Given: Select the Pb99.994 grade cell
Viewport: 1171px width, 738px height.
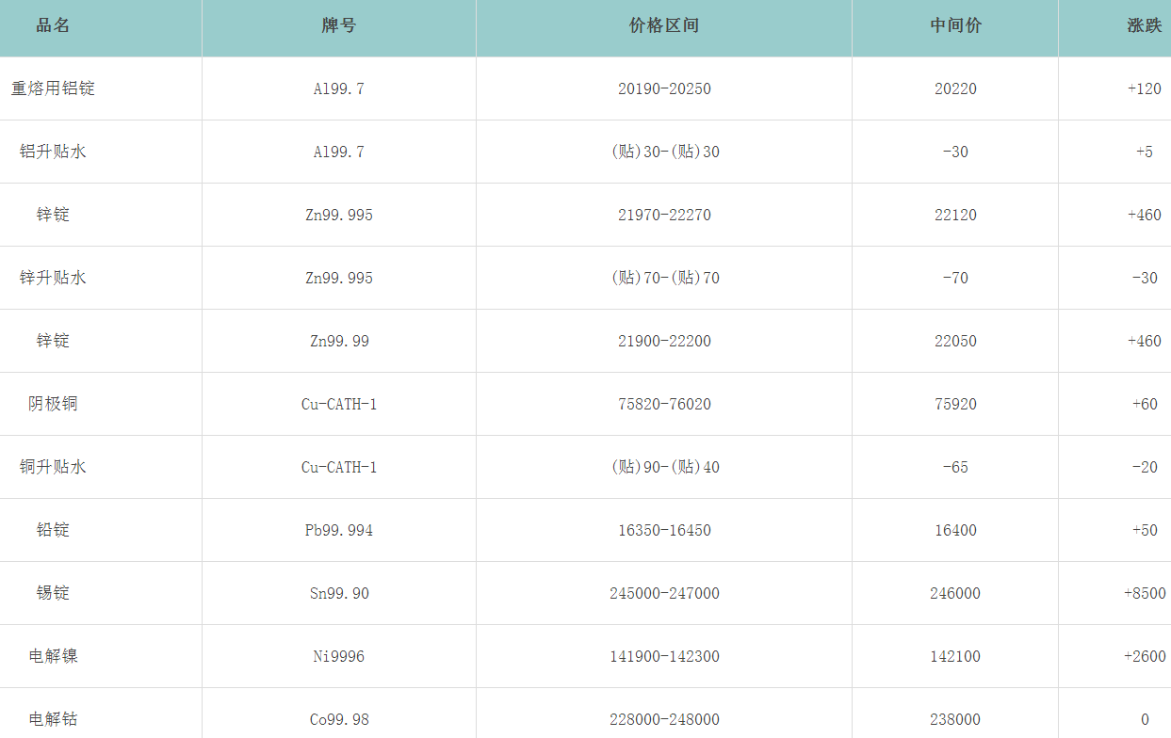Looking at the screenshot, I should pos(338,530).
